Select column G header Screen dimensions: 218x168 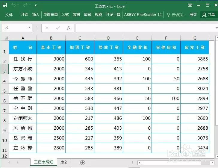click(195, 38)
